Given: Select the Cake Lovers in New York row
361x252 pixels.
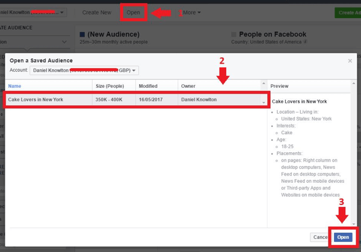Looking at the screenshot, I should (136, 99).
